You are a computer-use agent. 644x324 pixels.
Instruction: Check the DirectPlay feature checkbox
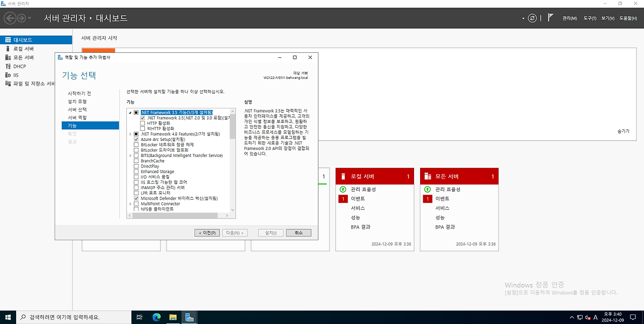pyautogui.click(x=136, y=166)
